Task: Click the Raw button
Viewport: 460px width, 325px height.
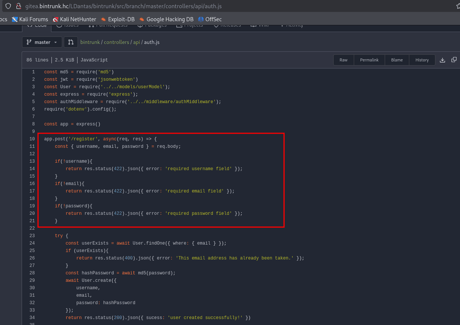Action: (343, 60)
